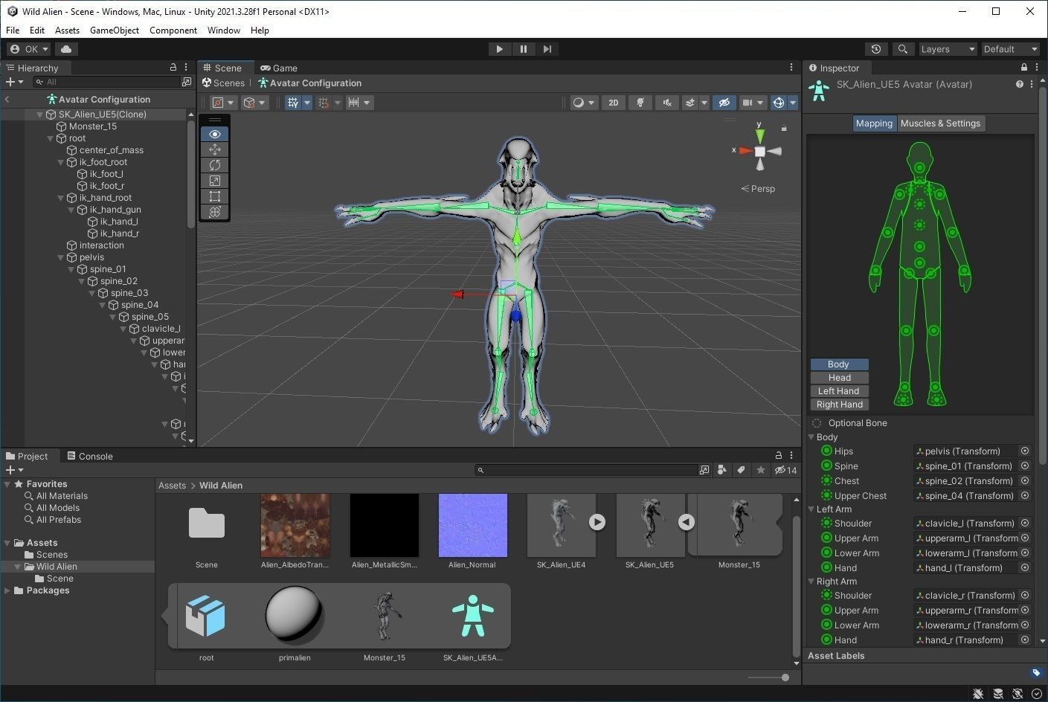1048x702 pixels.
Task: Open the cloud services icon
Action: pos(66,49)
